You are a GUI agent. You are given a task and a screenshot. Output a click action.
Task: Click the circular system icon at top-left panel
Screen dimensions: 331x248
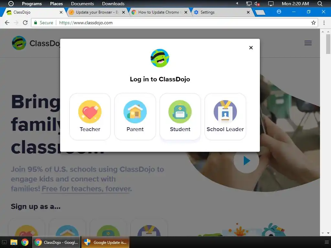click(11, 4)
